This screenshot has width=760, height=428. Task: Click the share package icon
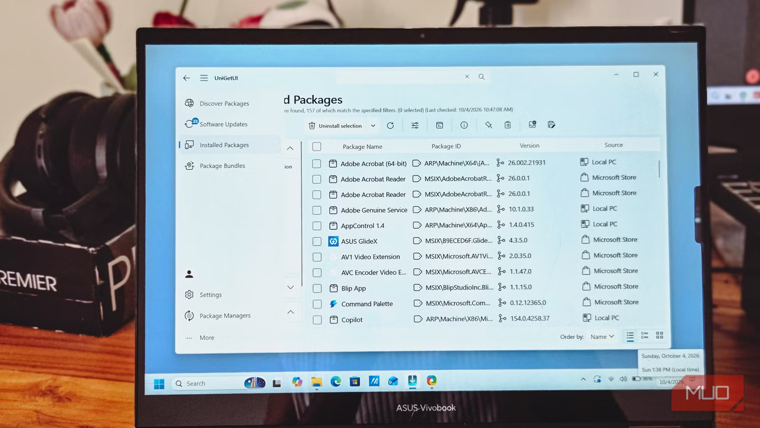click(x=532, y=125)
